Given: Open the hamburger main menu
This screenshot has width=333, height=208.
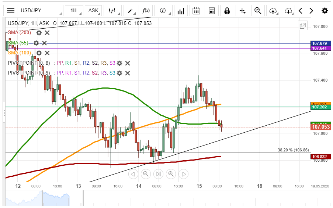Looking at the screenshot, I should coord(11,11).
